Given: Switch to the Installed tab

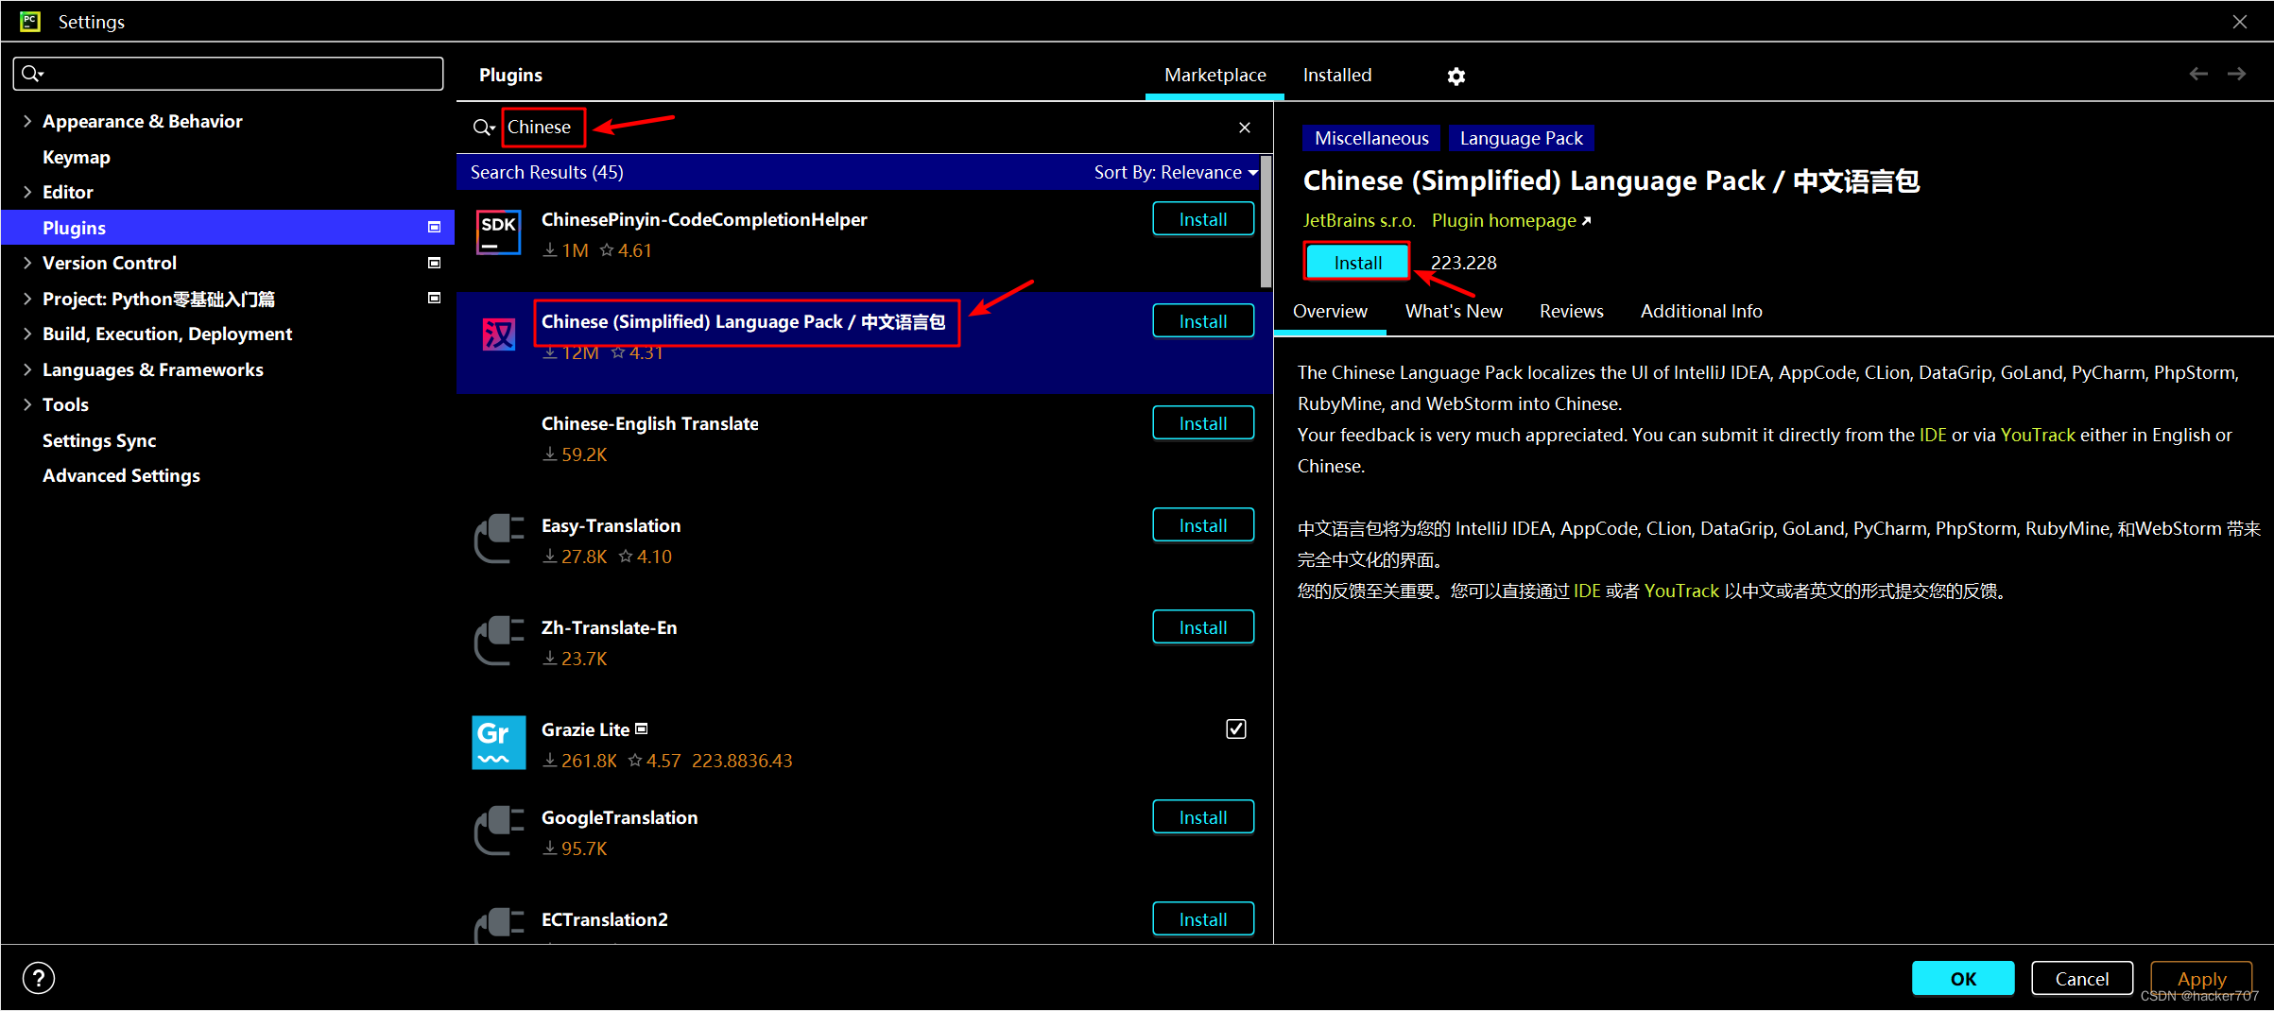Looking at the screenshot, I should coord(1336,75).
